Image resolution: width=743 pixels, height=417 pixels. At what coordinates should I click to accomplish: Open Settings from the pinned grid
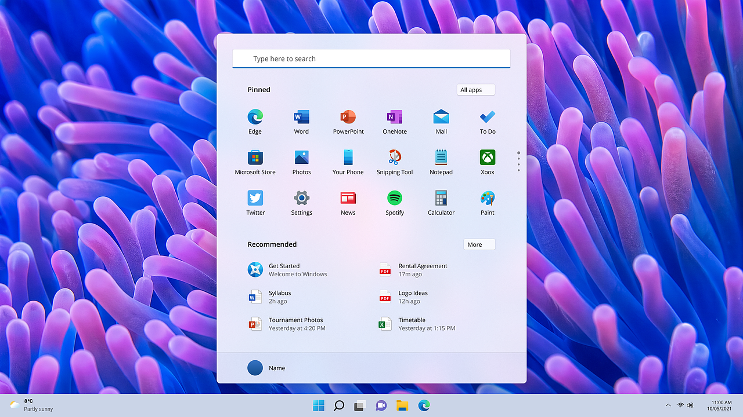[301, 203]
